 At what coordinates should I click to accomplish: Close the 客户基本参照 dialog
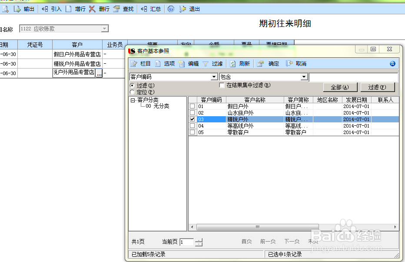coord(389,49)
